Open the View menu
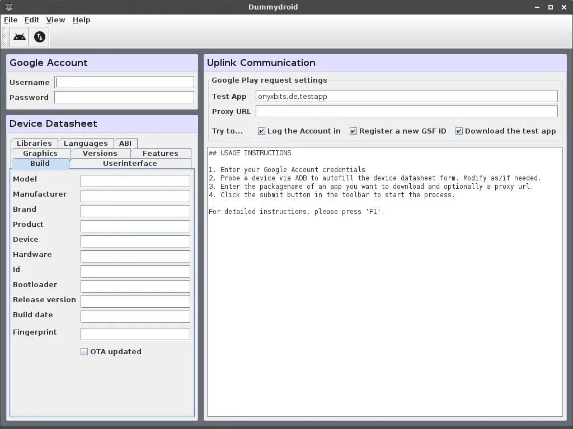Viewport: 573px width, 429px height. (x=55, y=20)
